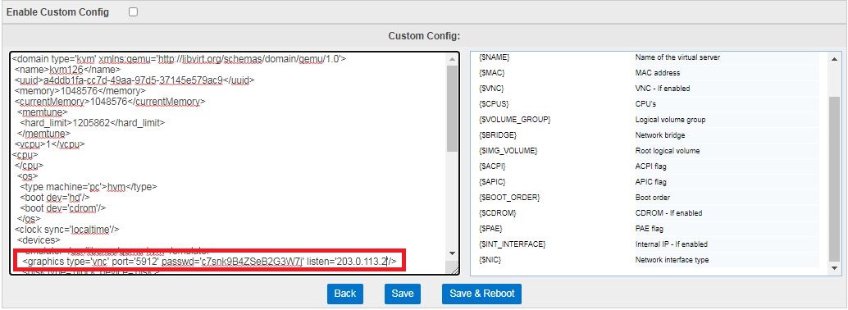Click the variables list scroll-up arrow

pyautogui.click(x=833, y=59)
